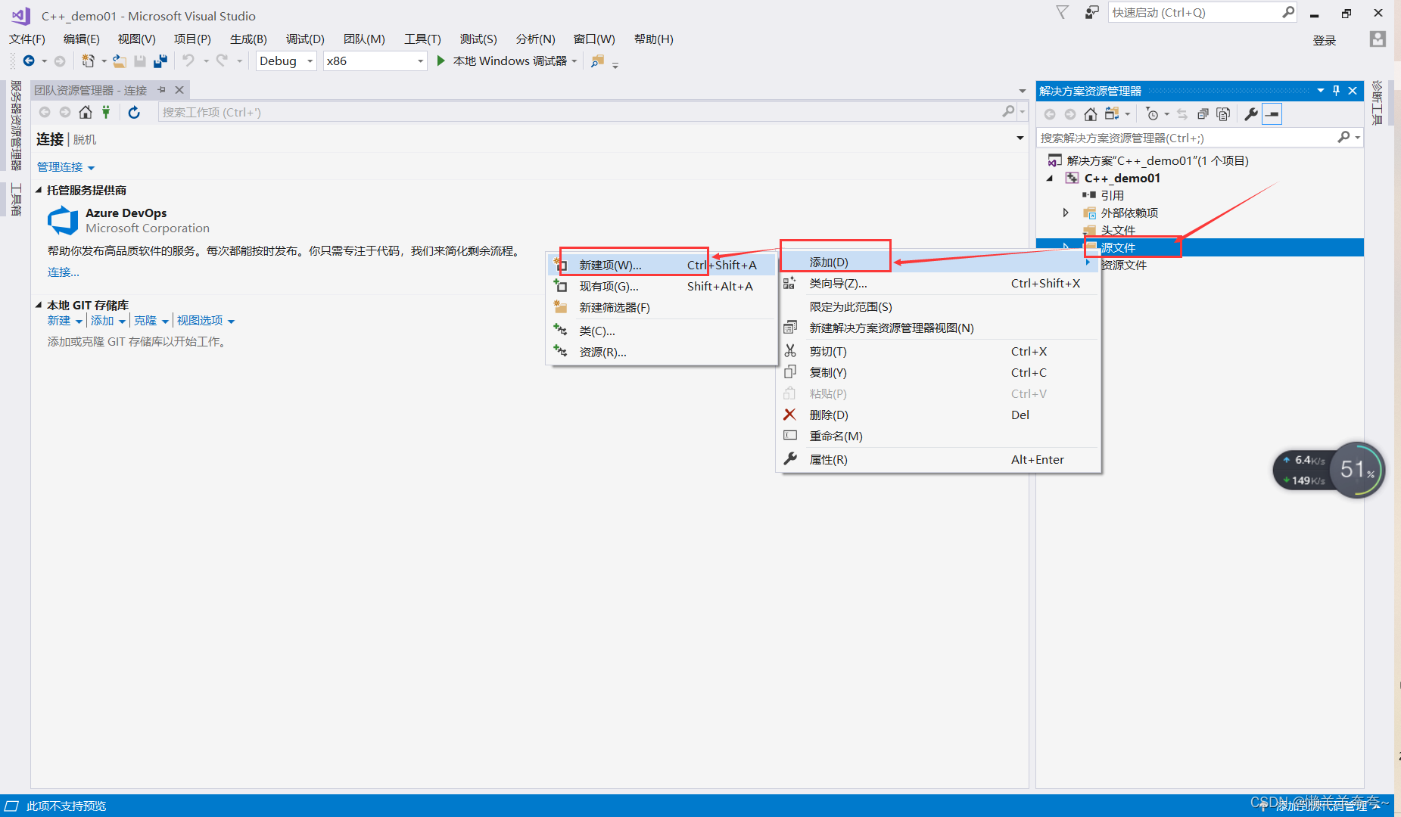Open the 调试(D) menu
The image size is (1401, 817).
pyautogui.click(x=305, y=39)
